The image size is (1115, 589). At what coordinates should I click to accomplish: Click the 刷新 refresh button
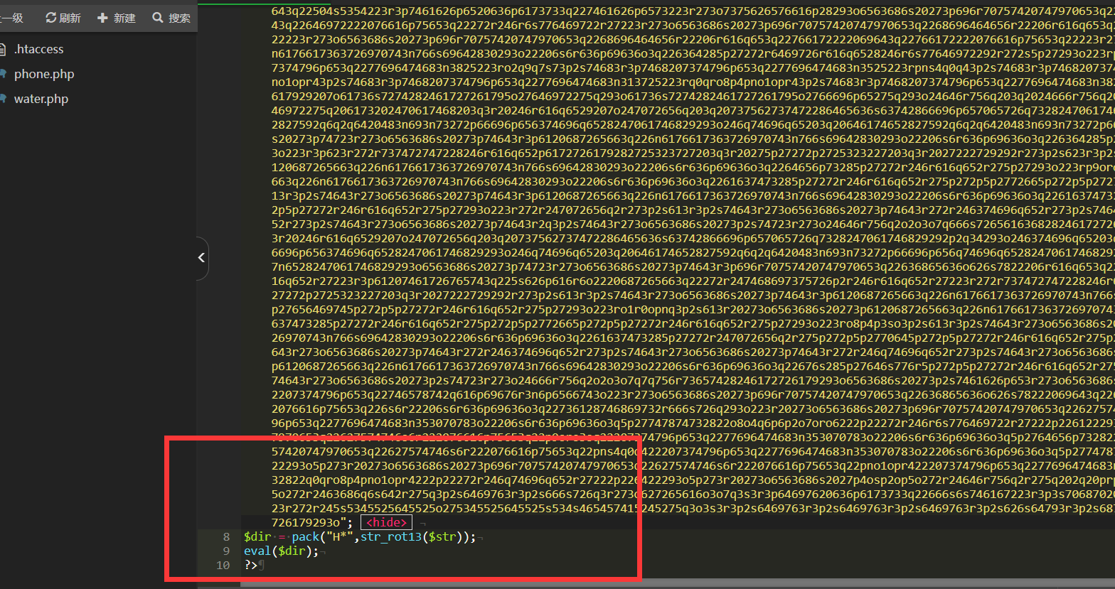[x=63, y=18]
